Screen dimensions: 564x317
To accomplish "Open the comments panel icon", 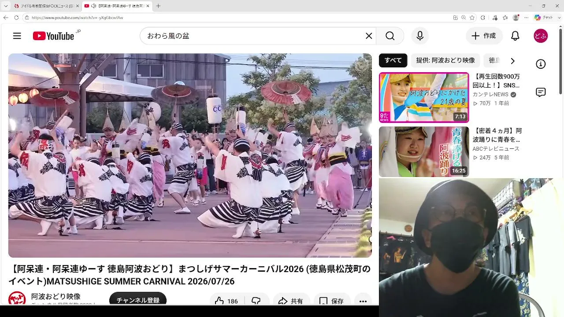I will click(x=541, y=92).
